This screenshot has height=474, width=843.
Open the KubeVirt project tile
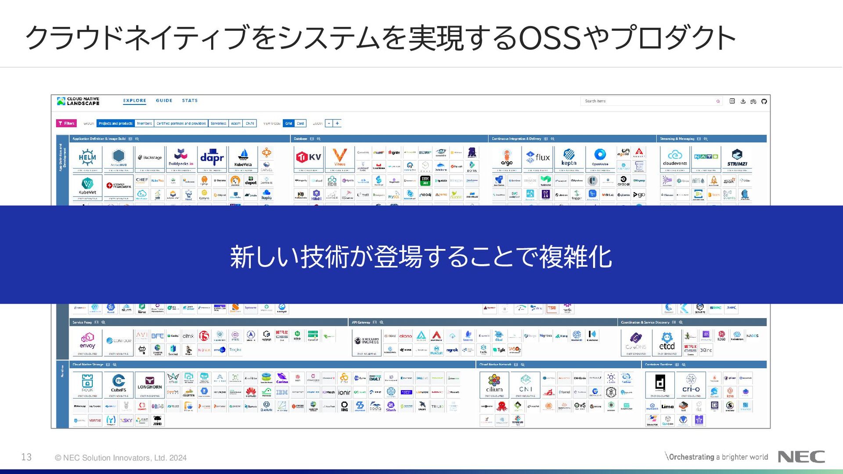coord(87,187)
